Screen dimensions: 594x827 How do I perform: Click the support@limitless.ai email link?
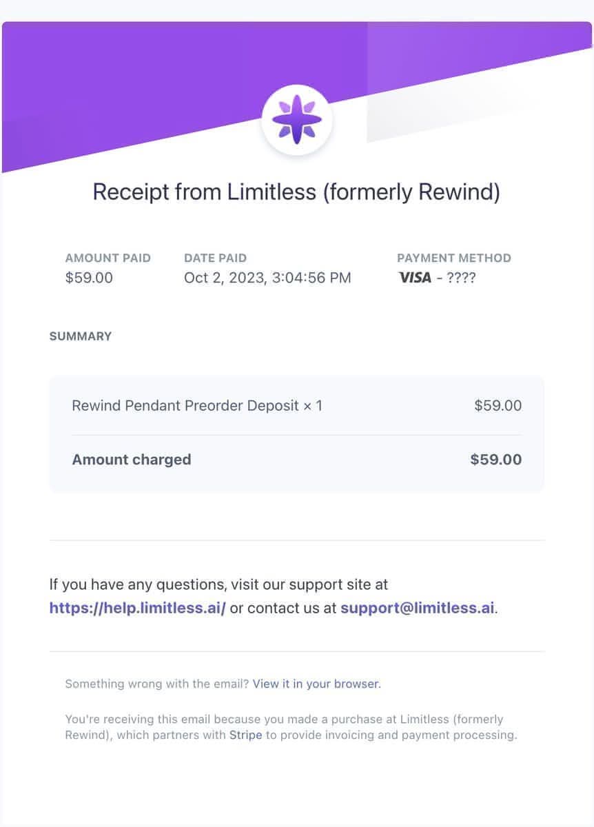[x=417, y=609]
